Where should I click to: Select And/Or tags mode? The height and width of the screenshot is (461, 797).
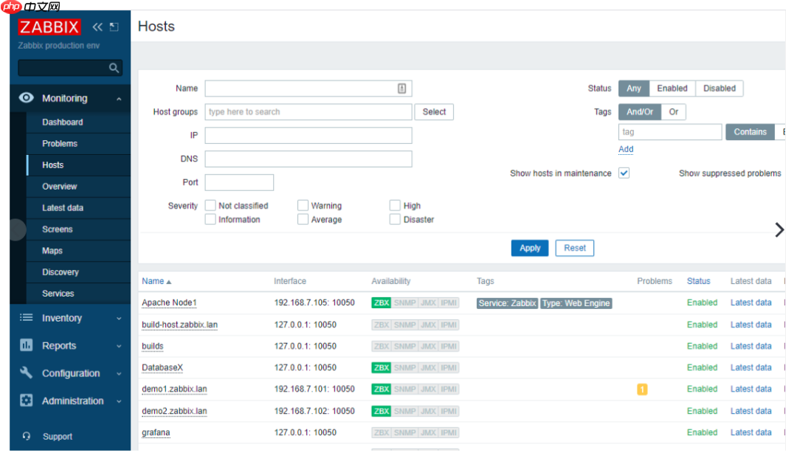coord(640,112)
